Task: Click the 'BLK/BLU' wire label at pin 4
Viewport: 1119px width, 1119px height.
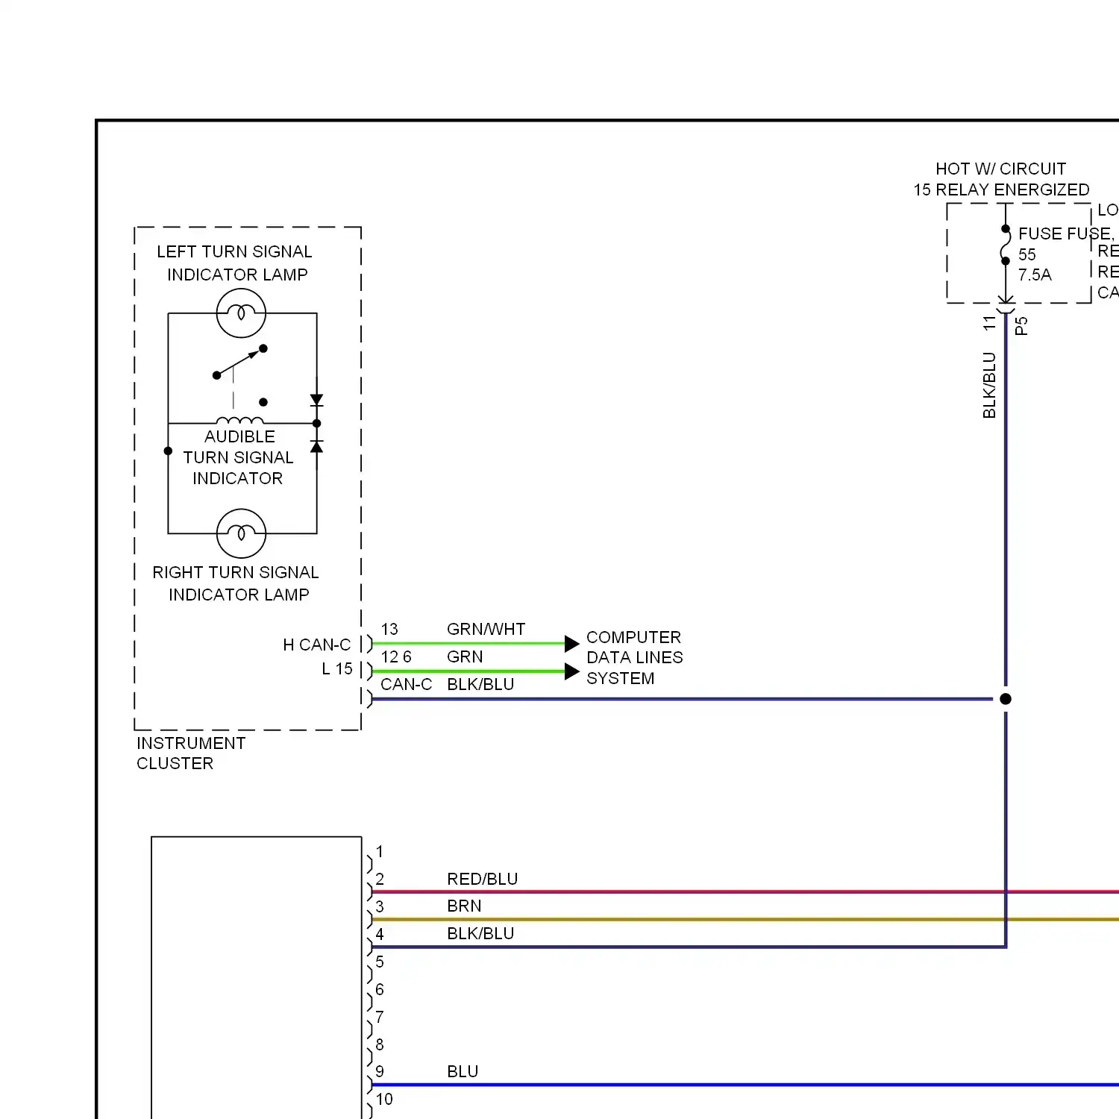Action: pyautogui.click(x=480, y=933)
